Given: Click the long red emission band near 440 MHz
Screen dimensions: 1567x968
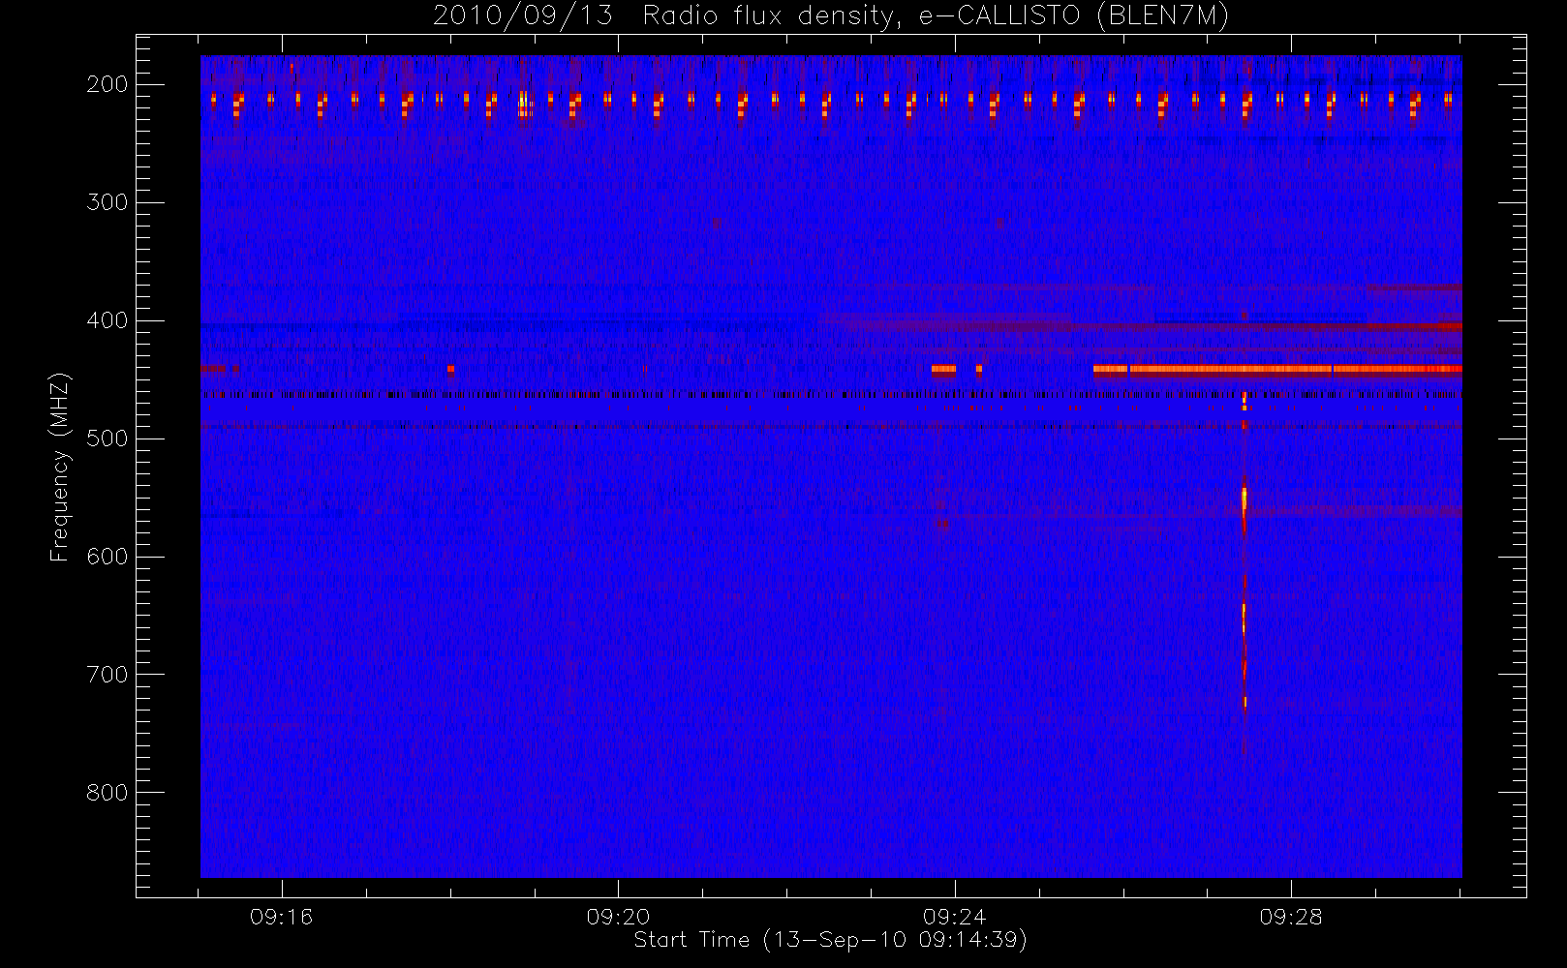Looking at the screenshot, I should [1277, 369].
